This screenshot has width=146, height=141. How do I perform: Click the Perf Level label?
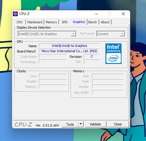click(x=87, y=34)
